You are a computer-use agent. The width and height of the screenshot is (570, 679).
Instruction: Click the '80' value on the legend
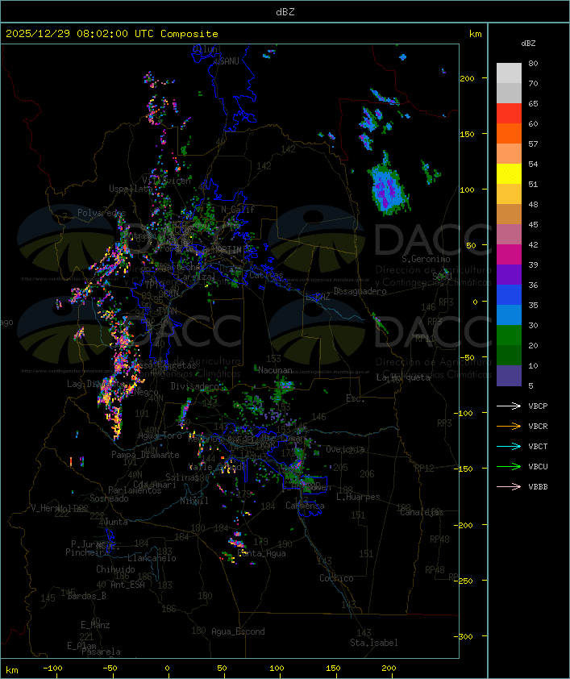(x=533, y=63)
